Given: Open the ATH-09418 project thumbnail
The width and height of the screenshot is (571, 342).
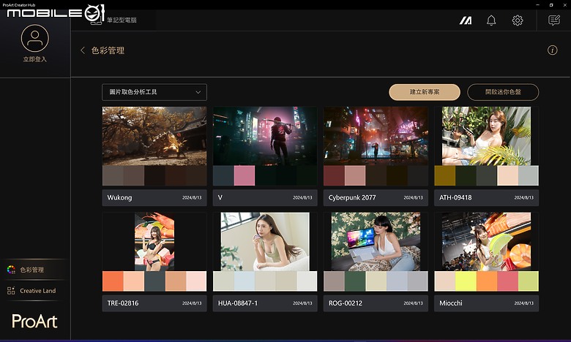Looking at the screenshot, I should [487, 136].
